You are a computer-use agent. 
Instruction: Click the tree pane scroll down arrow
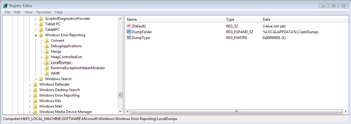[120, 112]
